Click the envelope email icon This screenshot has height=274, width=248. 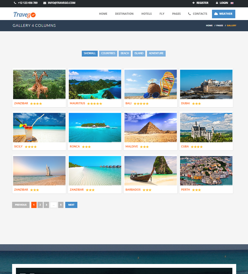(x=45, y=3)
